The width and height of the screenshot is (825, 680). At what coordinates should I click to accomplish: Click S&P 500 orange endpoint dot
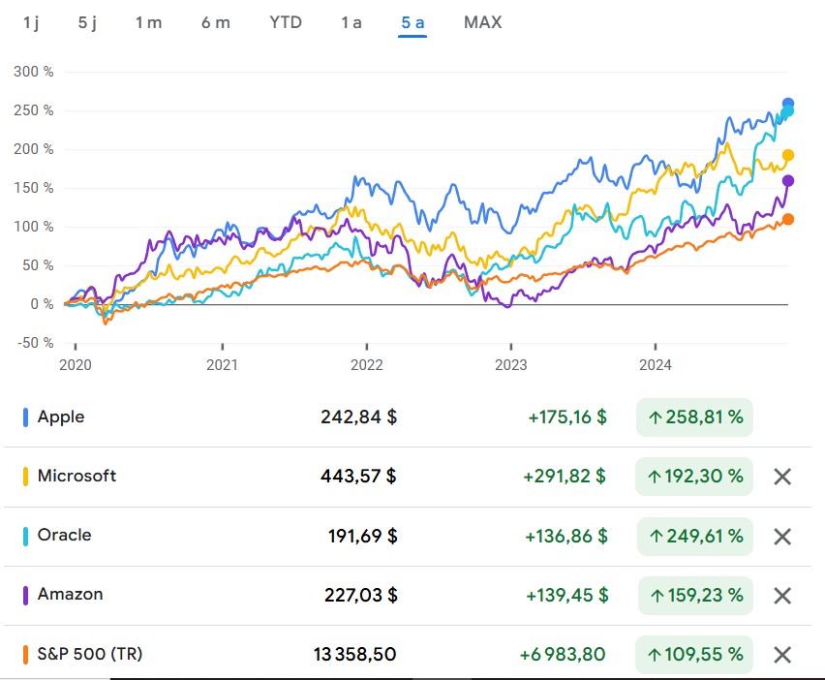click(787, 220)
